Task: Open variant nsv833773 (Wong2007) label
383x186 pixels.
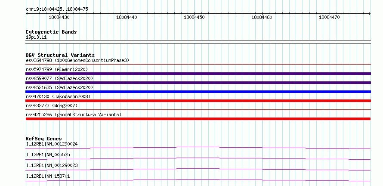Action: 52,105
